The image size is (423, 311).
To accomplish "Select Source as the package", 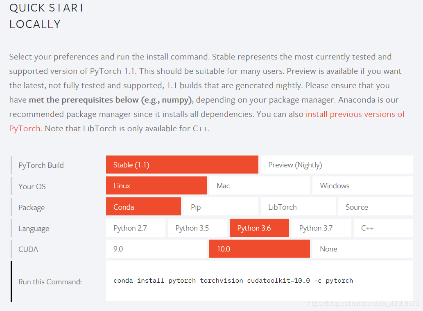I will (x=375, y=207).
